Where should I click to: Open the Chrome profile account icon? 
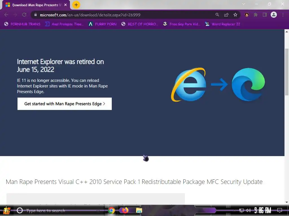274,15
